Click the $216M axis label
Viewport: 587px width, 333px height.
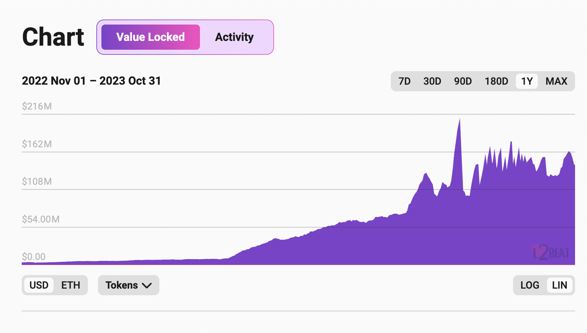click(x=37, y=106)
